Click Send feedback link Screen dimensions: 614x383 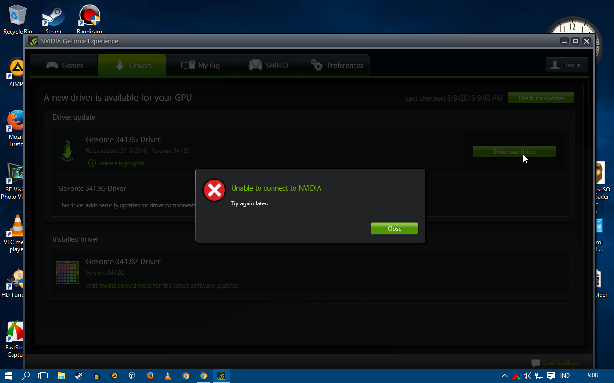coord(561,363)
